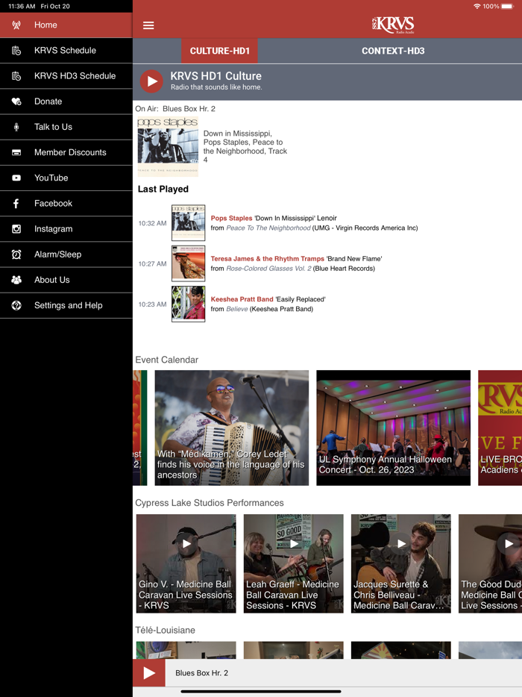This screenshot has height=697, width=522.
Task: Open Pops Staples artist link
Action: point(231,218)
